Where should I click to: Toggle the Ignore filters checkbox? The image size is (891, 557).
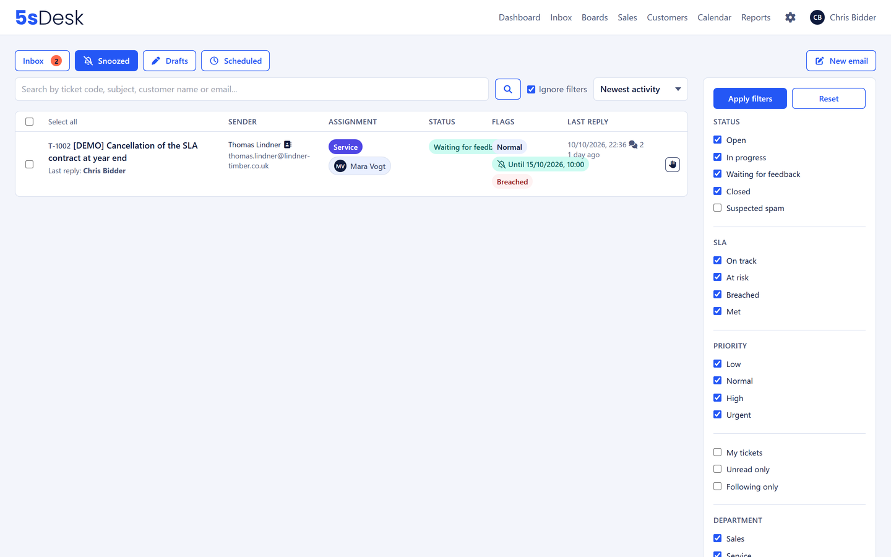pos(531,89)
